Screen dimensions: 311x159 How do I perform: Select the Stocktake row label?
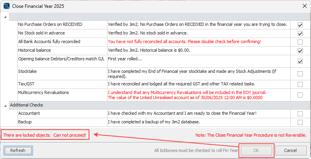pos(27,72)
